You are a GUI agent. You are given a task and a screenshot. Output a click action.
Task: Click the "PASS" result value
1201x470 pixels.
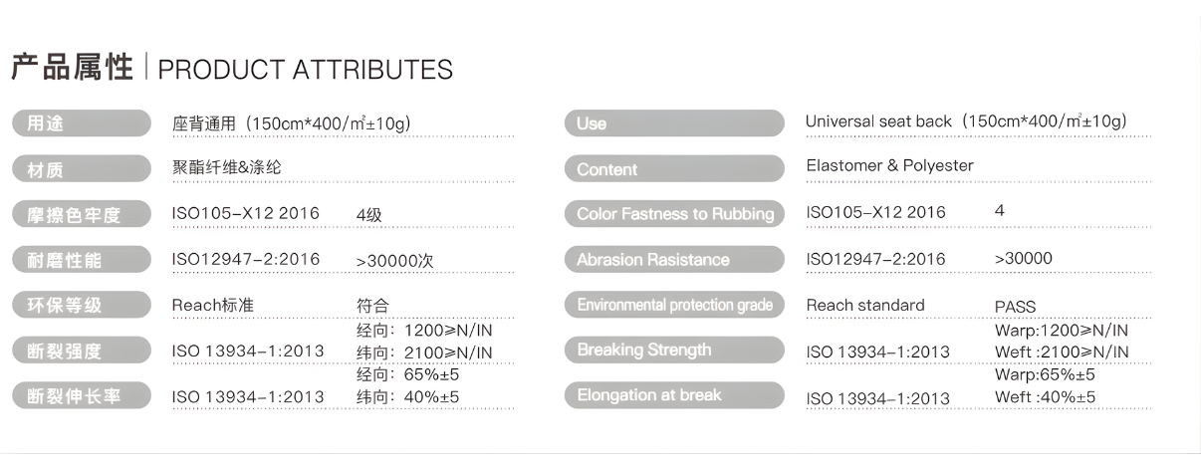tap(1015, 307)
